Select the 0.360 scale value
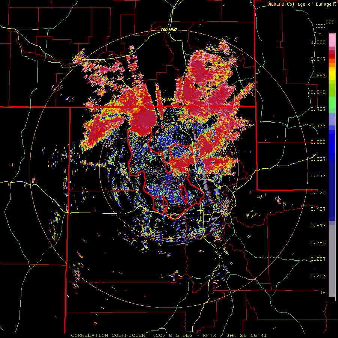This screenshot has width=338, height=338. pyautogui.click(x=318, y=243)
